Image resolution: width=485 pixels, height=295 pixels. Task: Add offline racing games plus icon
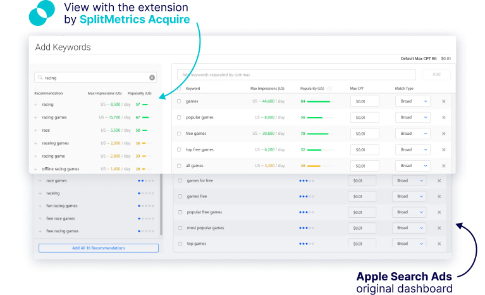pyautogui.click(x=36, y=169)
